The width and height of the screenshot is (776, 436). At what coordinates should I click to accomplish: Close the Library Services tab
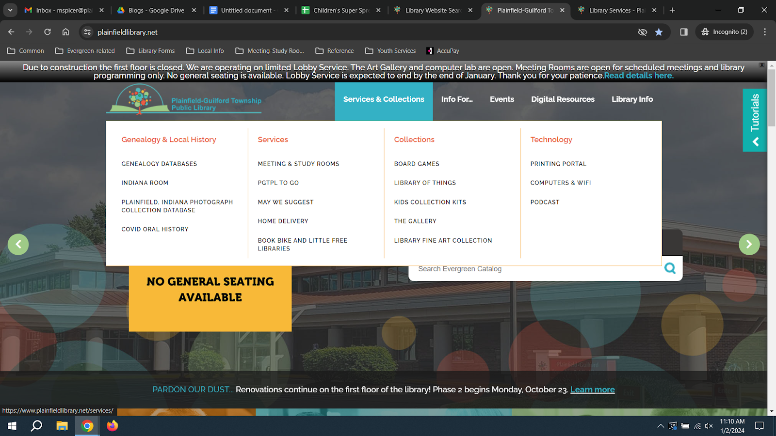point(654,10)
